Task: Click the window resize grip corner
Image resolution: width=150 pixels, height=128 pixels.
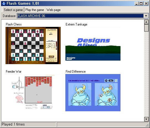Action: tap(147, 125)
